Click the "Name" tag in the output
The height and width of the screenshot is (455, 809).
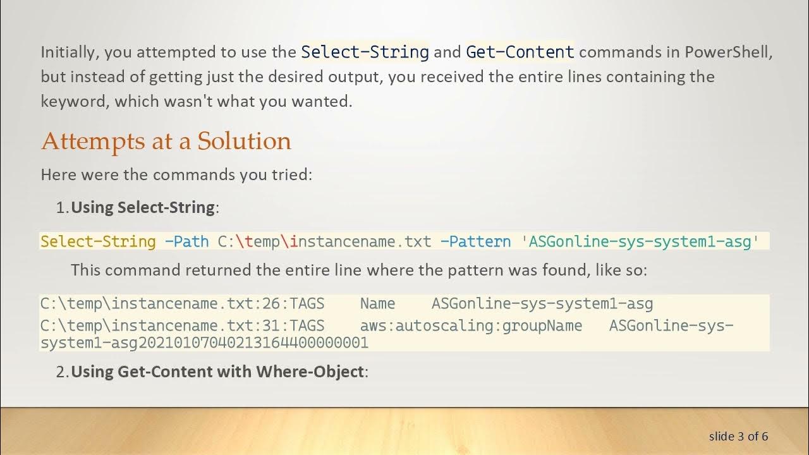pyautogui.click(x=377, y=304)
